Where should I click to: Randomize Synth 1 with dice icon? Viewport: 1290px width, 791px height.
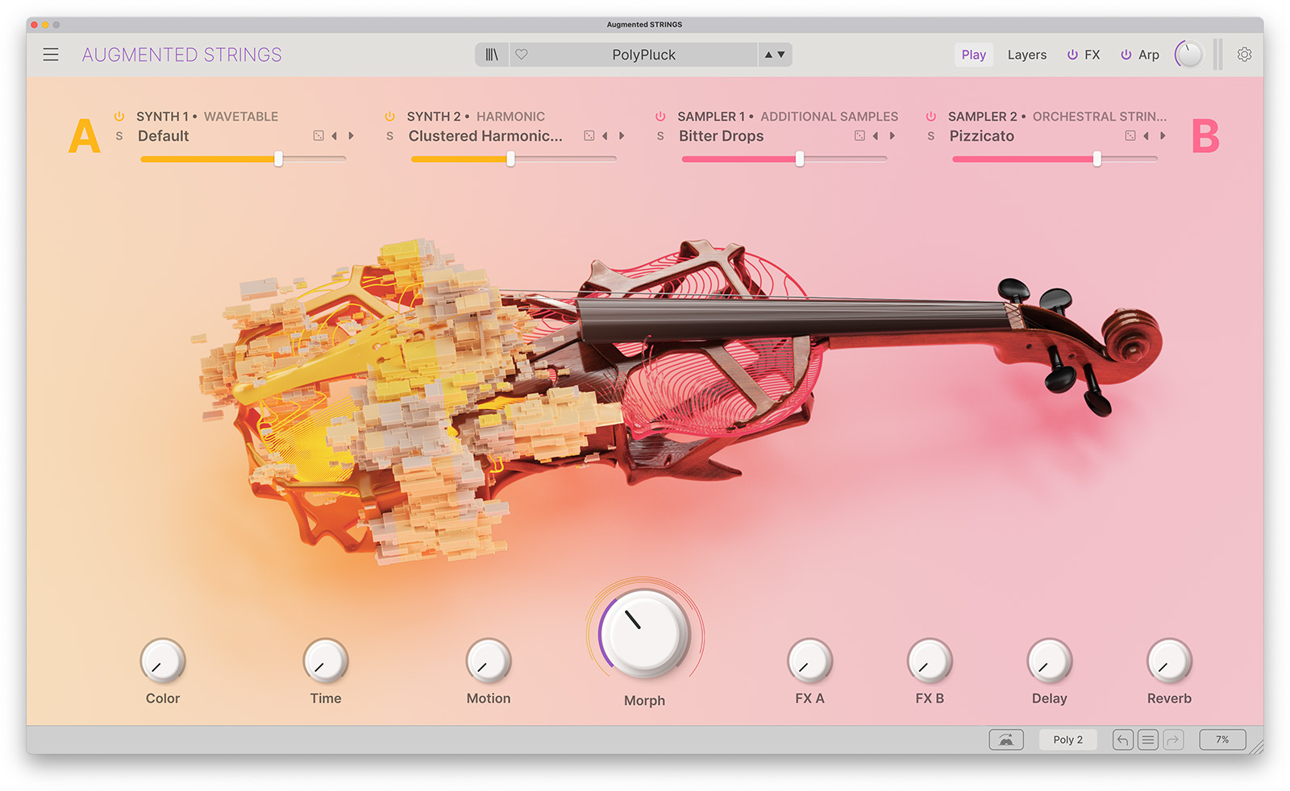tap(318, 136)
